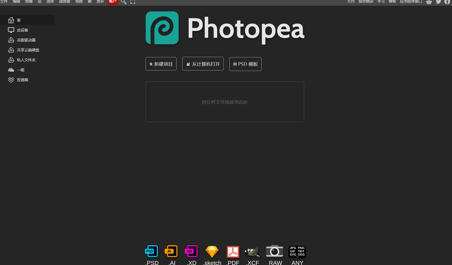Open 家 (Home) in the sidebar
The height and width of the screenshot is (265, 452).
27,20
